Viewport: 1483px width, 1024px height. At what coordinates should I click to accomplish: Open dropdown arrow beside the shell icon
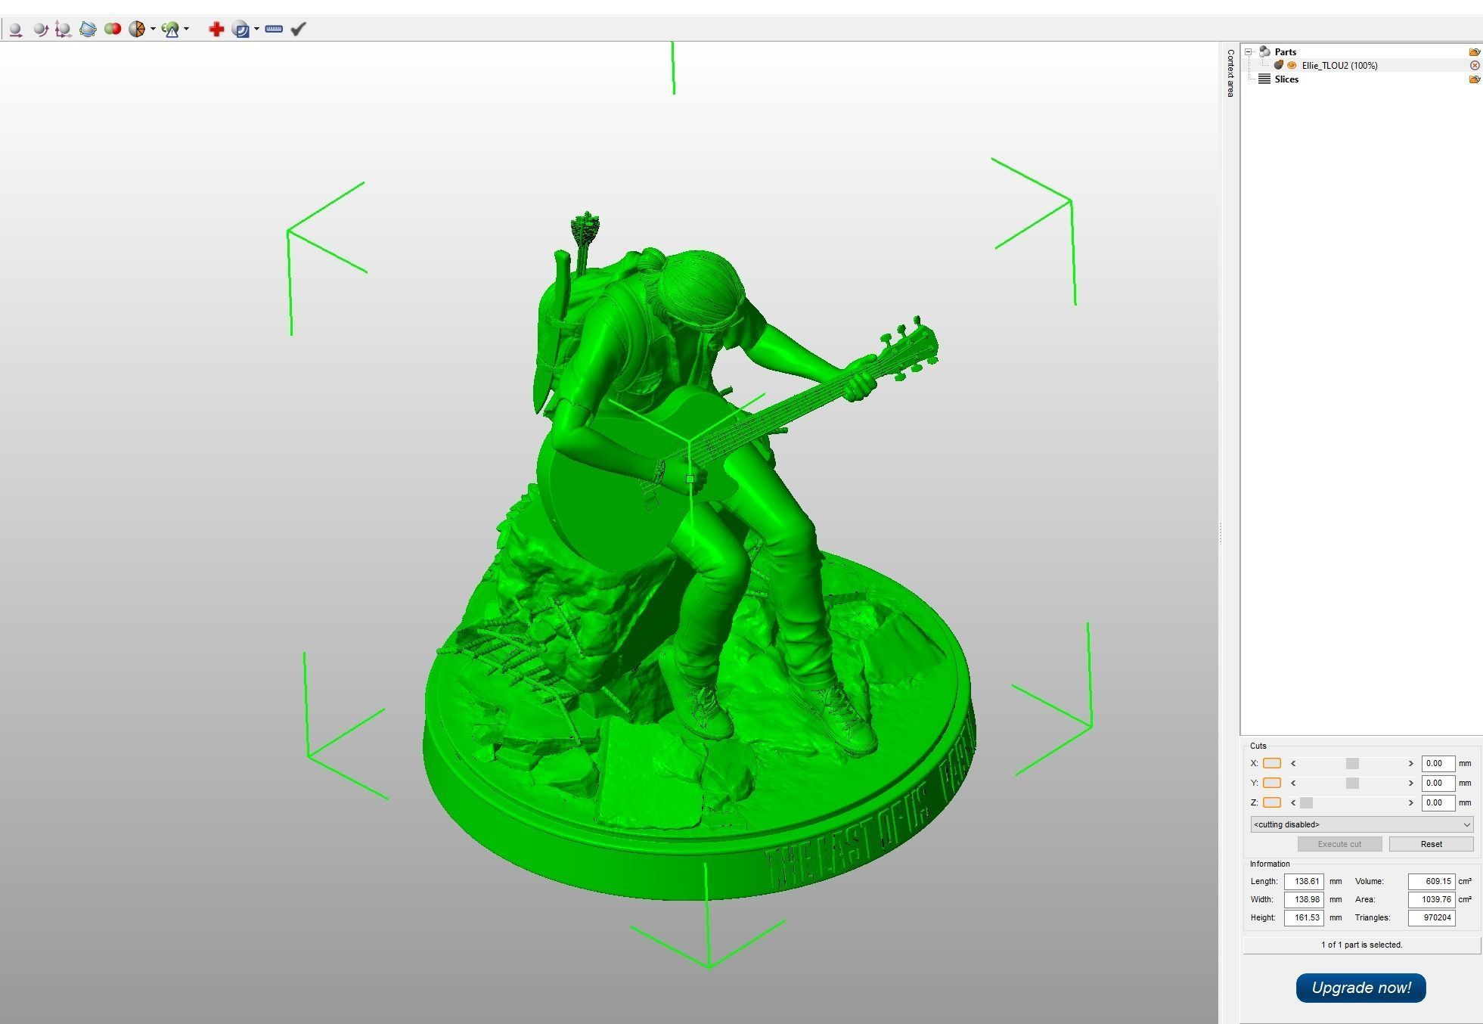click(x=257, y=29)
